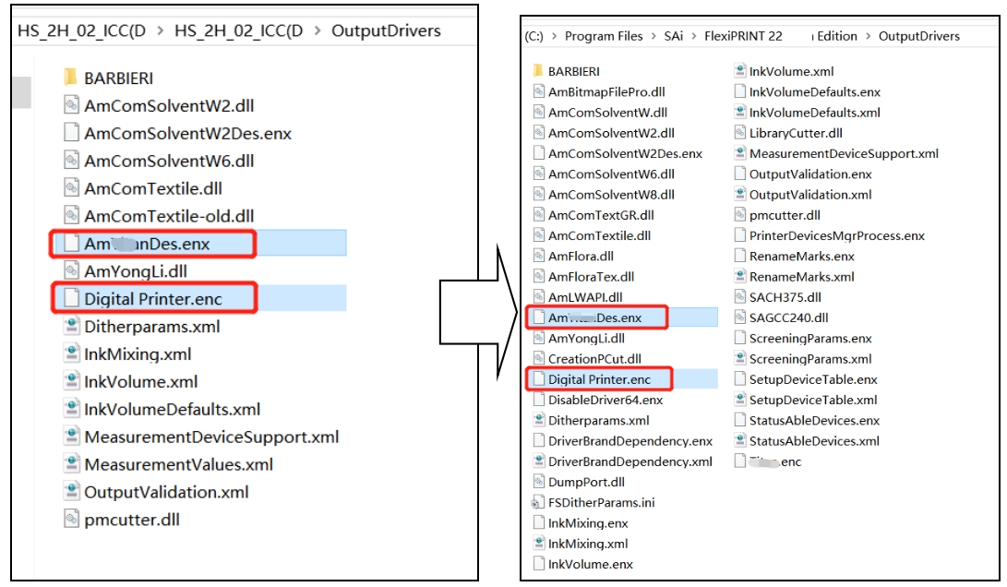The width and height of the screenshot is (1007, 587).
Task: Click the AmYongLi.dll file icon in left window
Action: click(70, 271)
